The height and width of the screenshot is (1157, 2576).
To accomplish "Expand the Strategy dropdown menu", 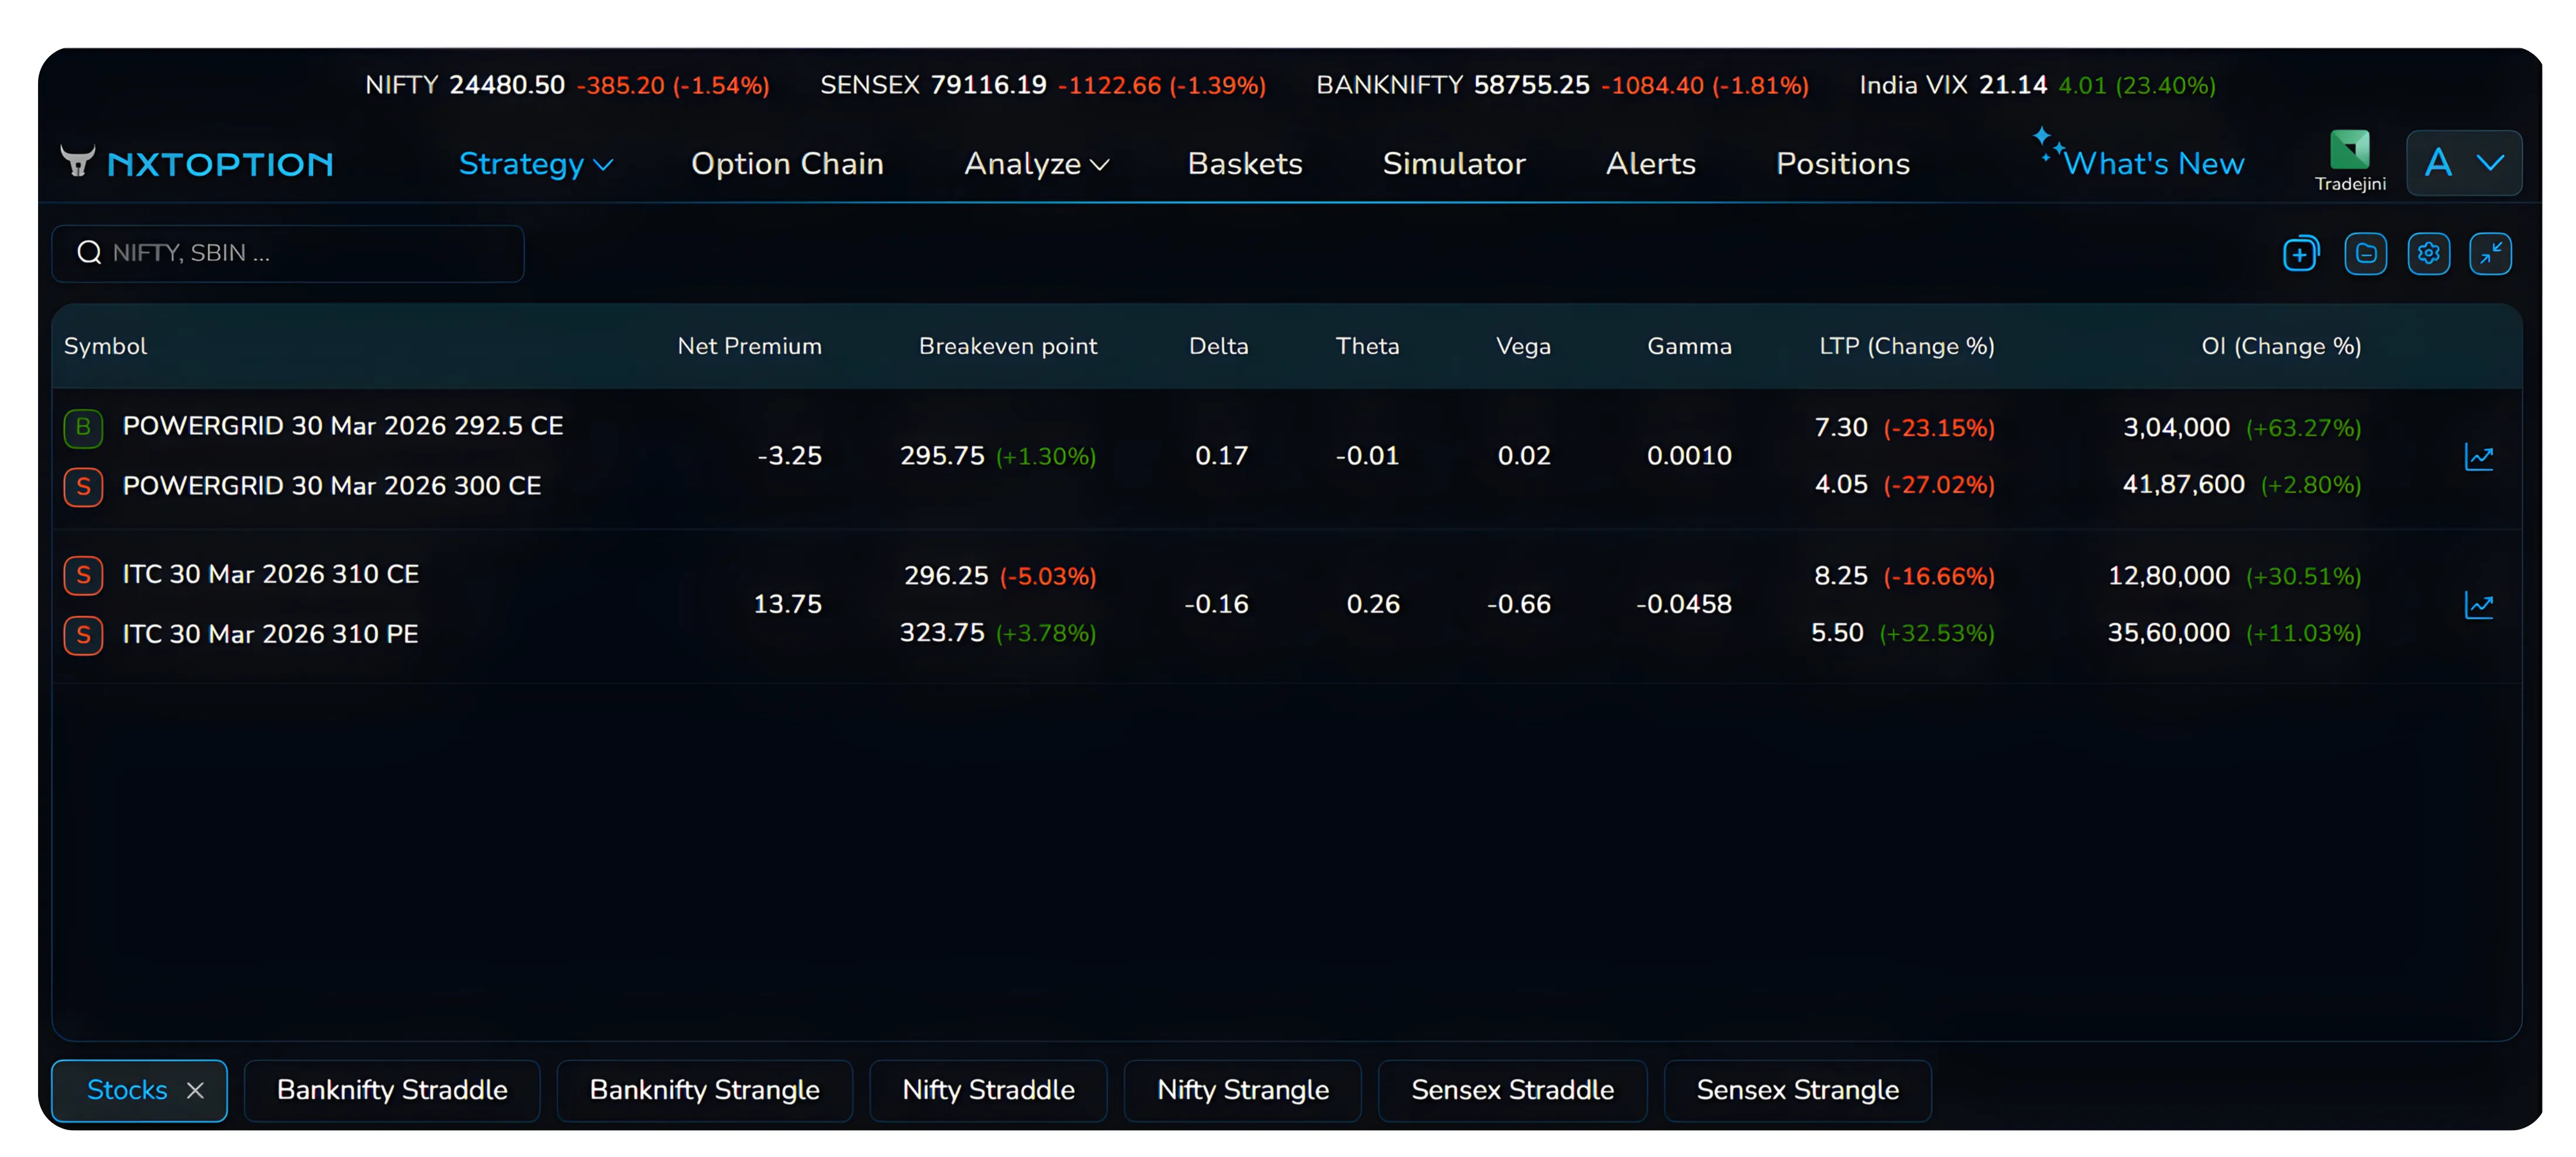I will coord(534,163).
